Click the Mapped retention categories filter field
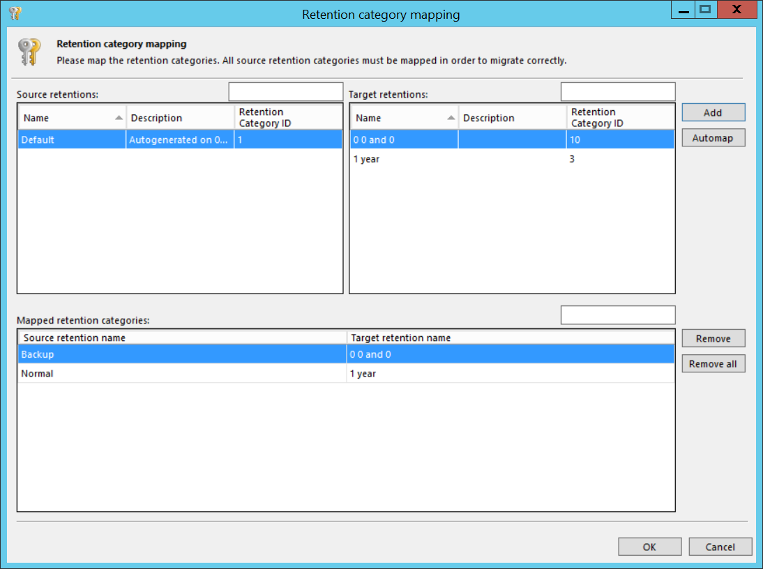This screenshot has width=763, height=569. point(617,315)
